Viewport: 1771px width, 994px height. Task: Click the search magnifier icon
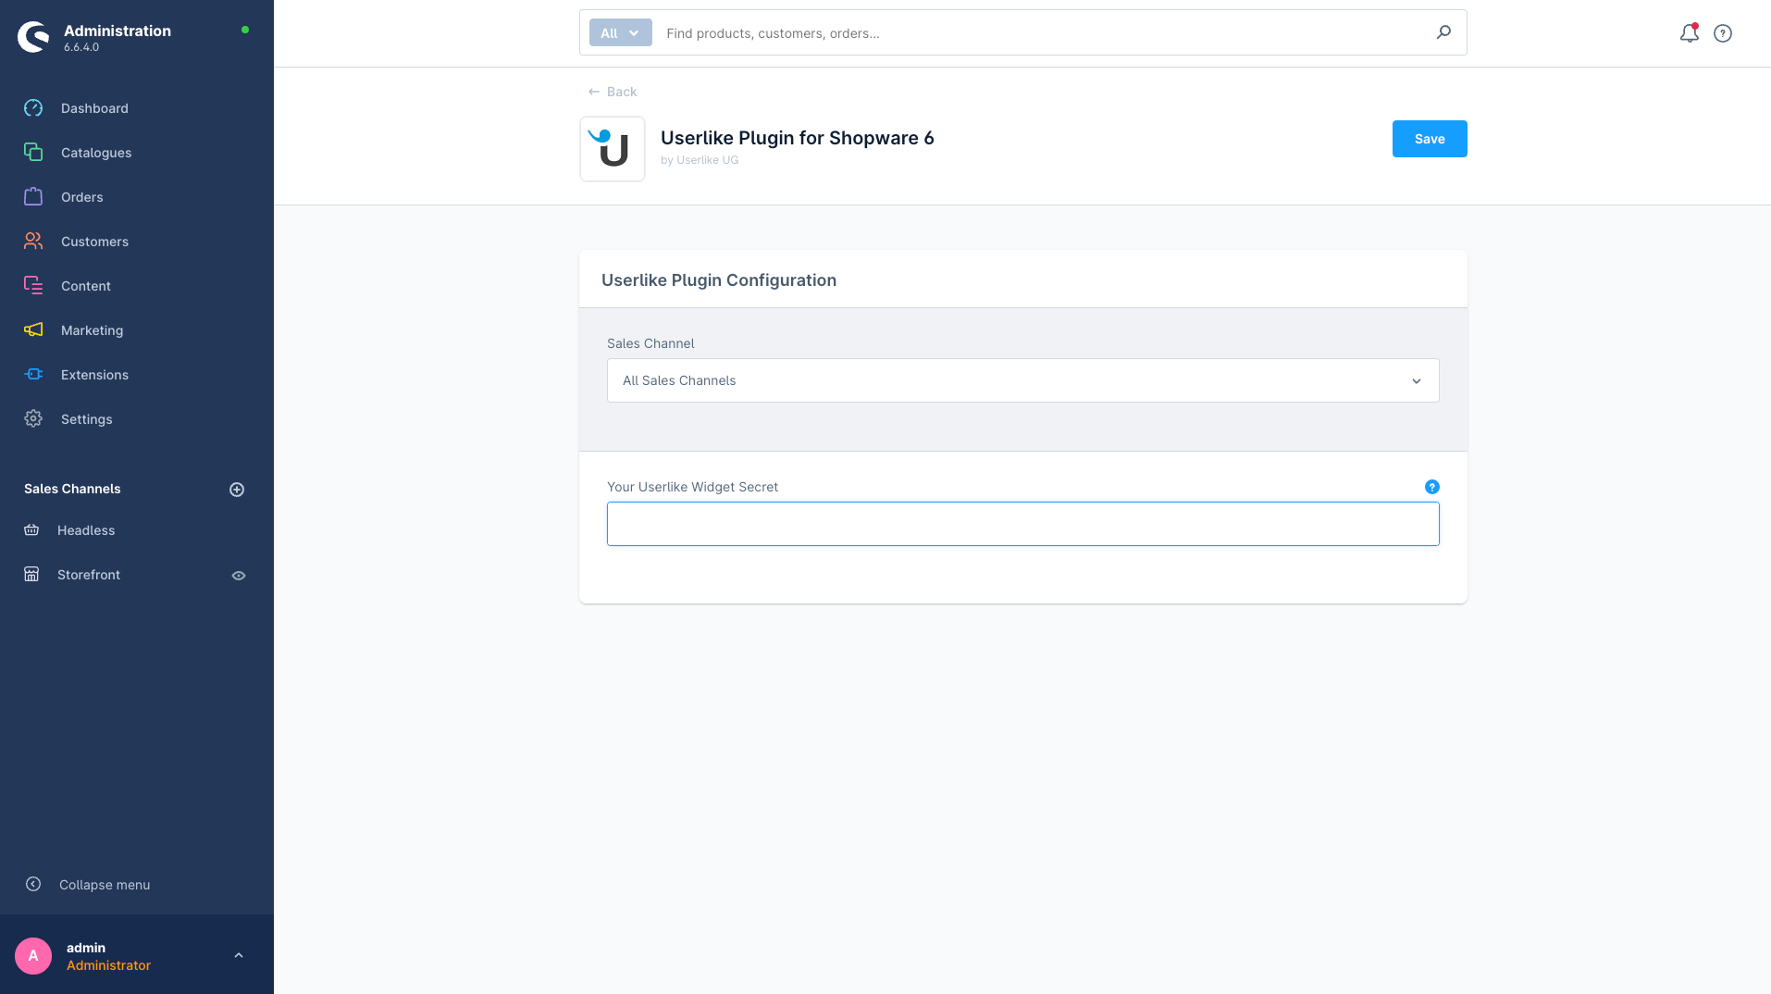(x=1443, y=32)
